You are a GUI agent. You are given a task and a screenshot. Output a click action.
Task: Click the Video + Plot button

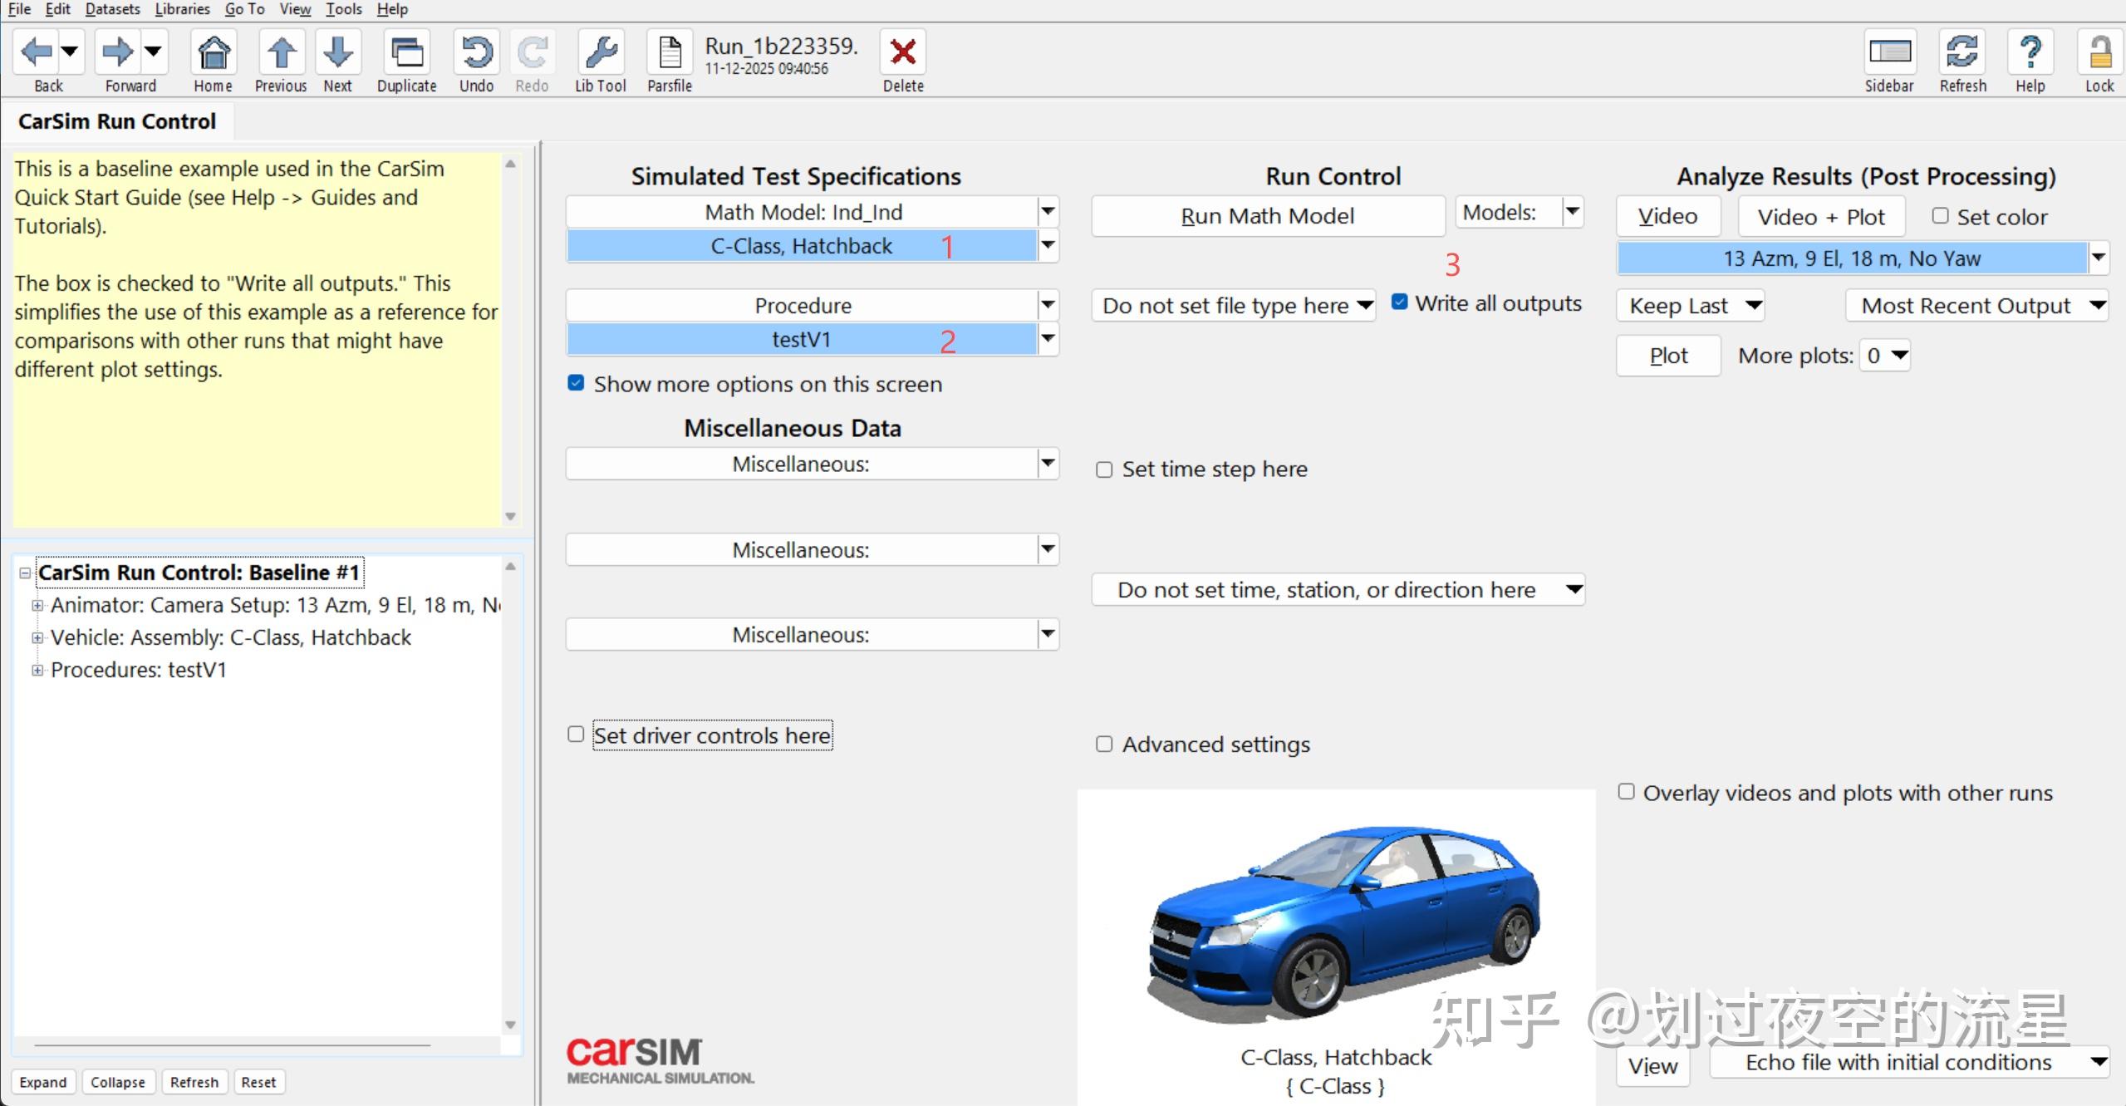[1820, 216]
